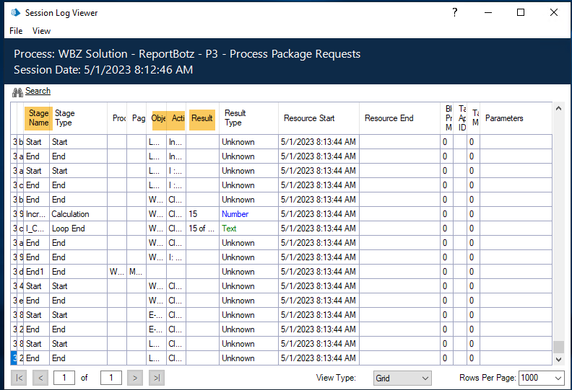Click the total pages field
This screenshot has width=572, height=390.
(111, 378)
